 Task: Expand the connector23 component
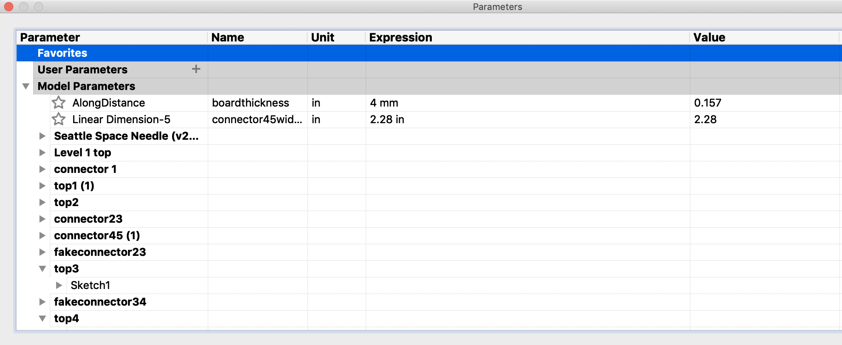click(42, 219)
